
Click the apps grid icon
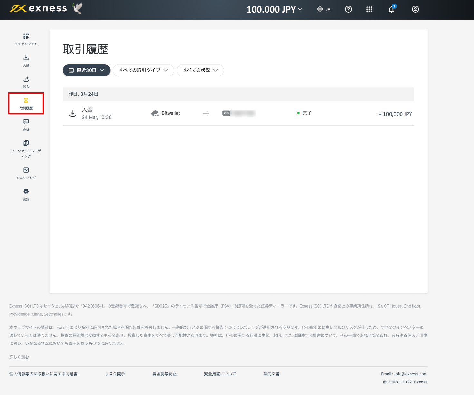click(x=369, y=9)
